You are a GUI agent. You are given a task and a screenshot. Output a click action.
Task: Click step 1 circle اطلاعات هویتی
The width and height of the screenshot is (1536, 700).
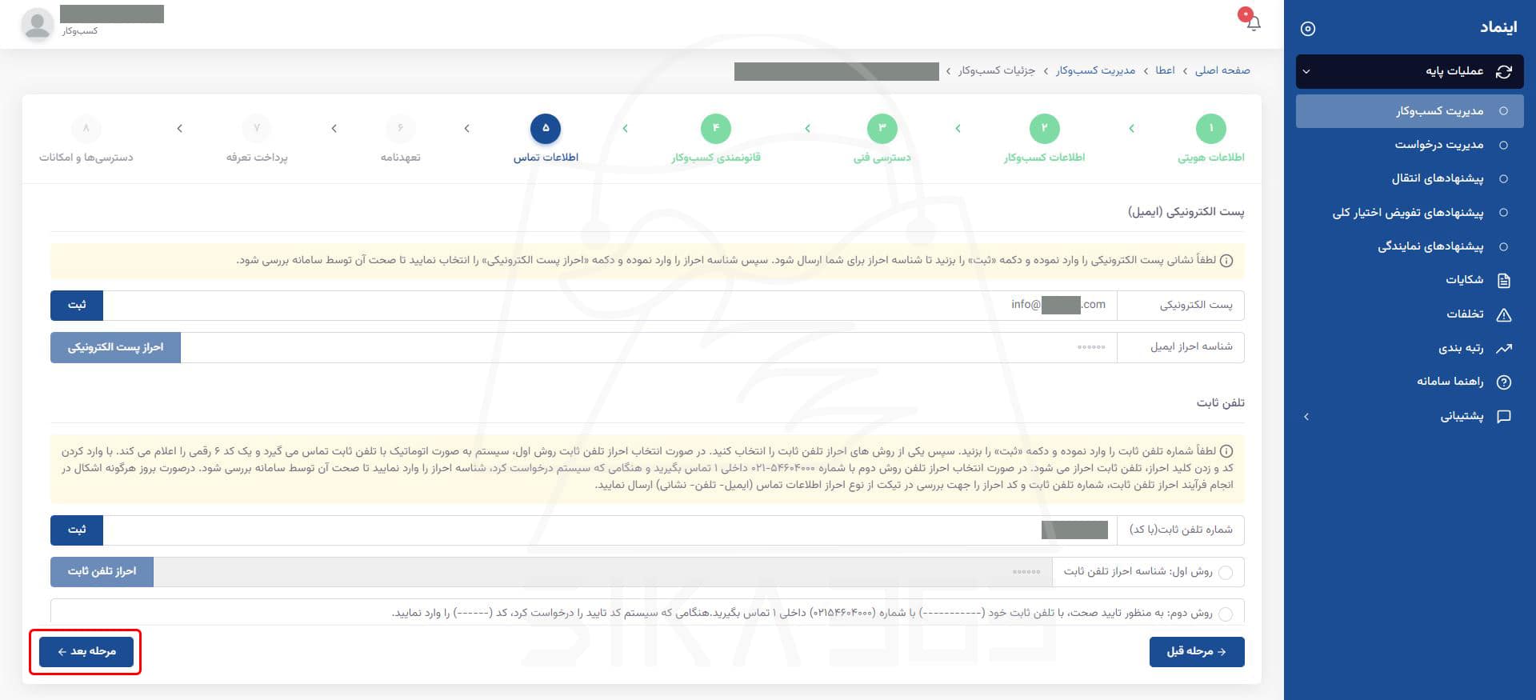(1210, 128)
